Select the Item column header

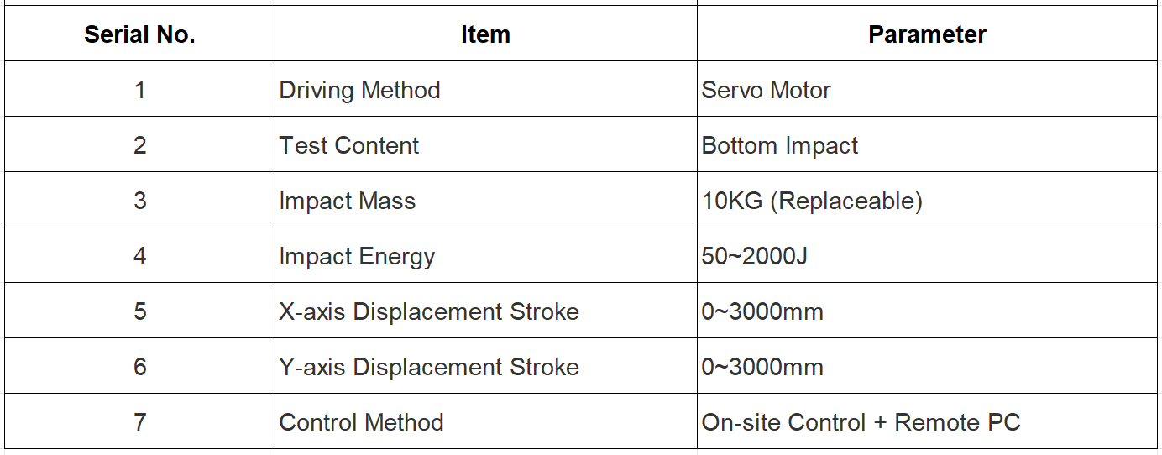485,34
